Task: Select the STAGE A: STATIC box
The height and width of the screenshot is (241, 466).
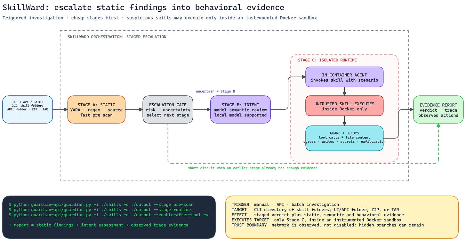Action: click(x=96, y=109)
